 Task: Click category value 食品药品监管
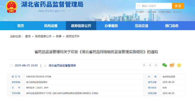tap(169, 77)
